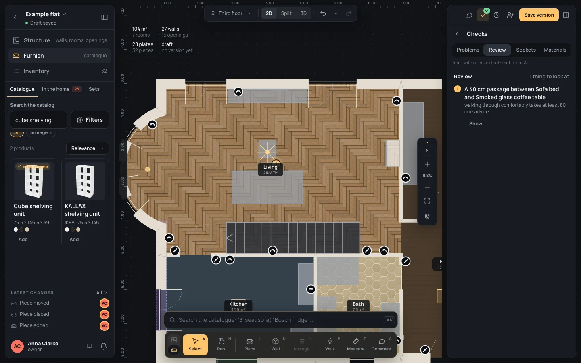This screenshot has width=581, height=363.
Task: Fit the plan to screen
Action: tap(427, 201)
